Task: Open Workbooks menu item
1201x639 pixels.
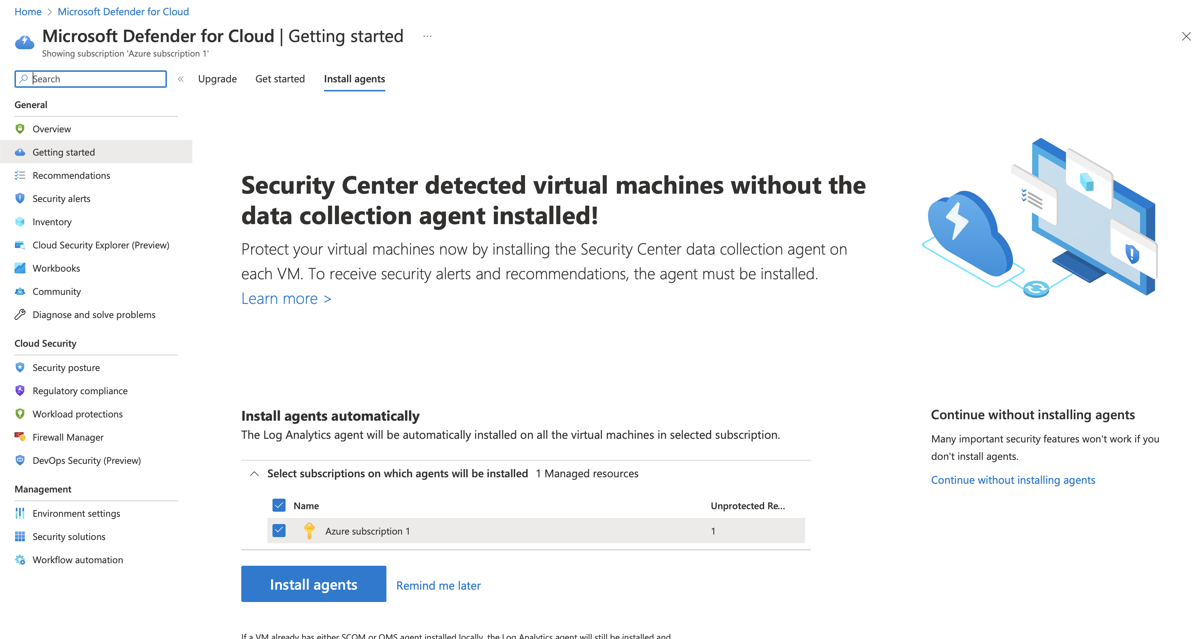Action: pos(56,268)
